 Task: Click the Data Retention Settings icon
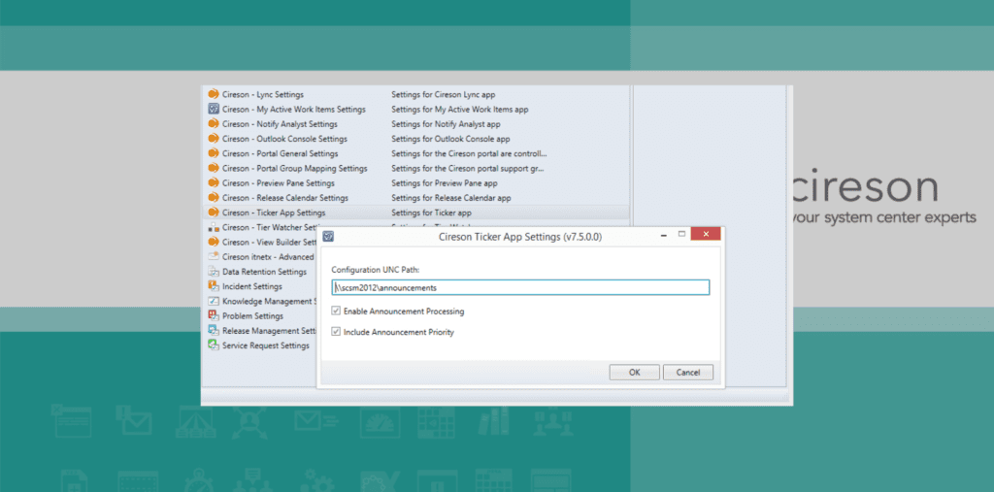tap(213, 272)
